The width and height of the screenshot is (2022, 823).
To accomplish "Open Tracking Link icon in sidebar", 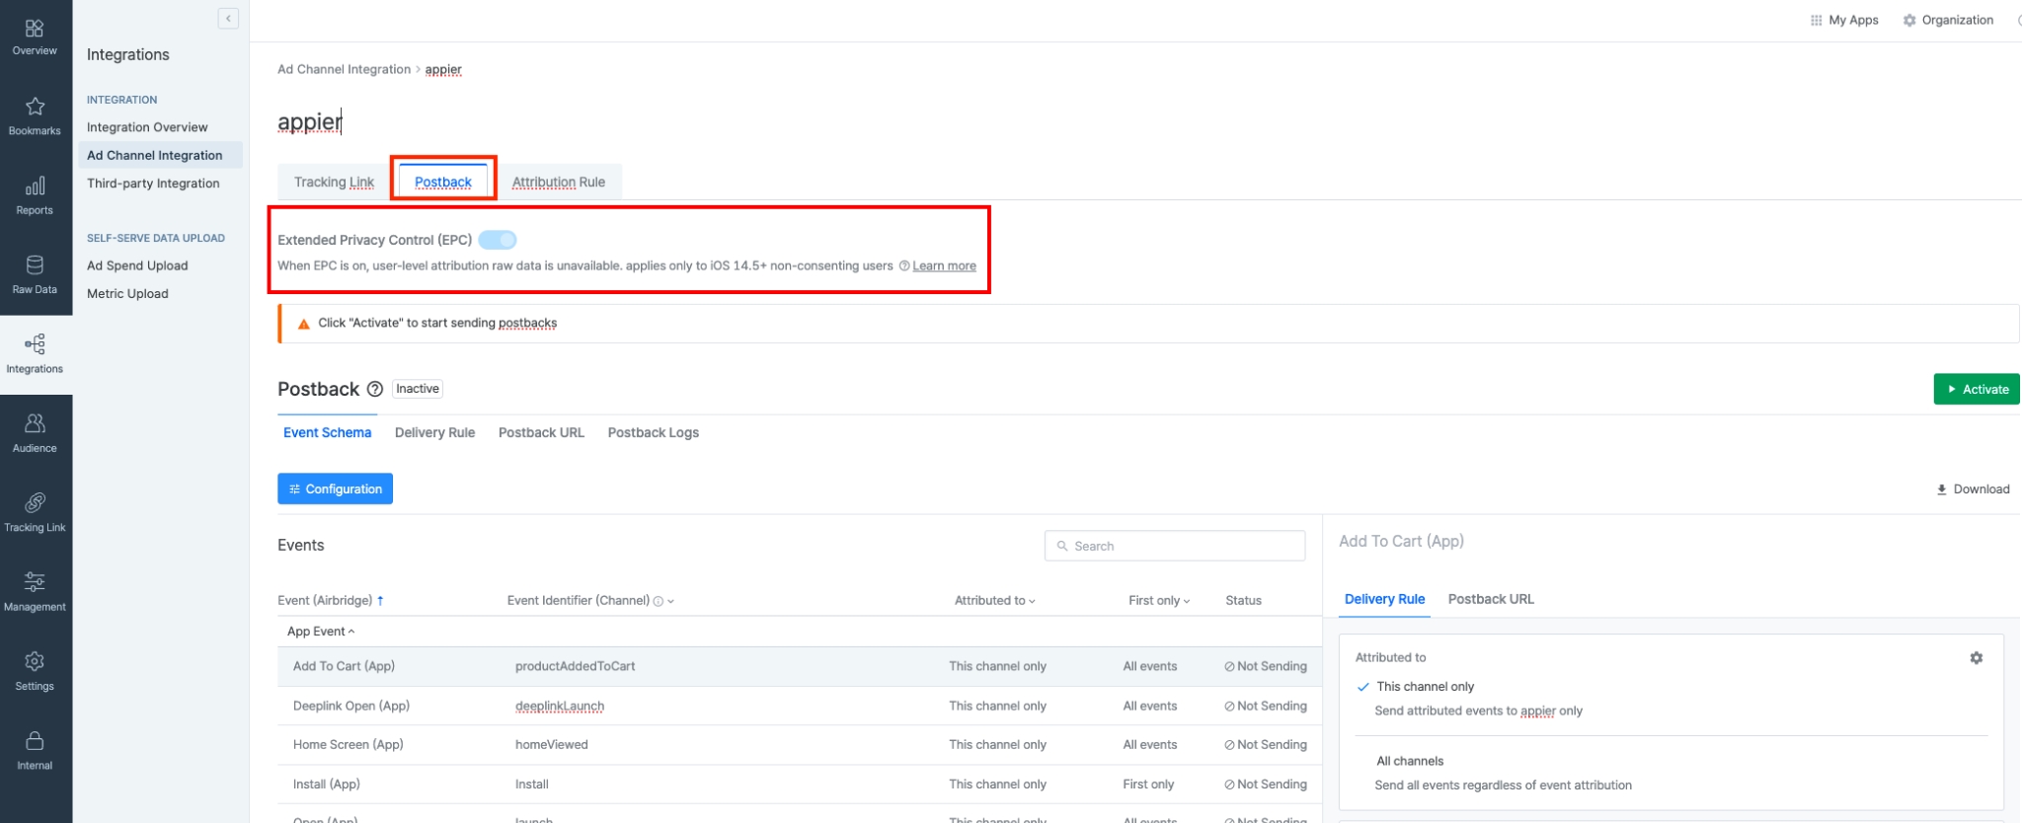I will 35,503.
